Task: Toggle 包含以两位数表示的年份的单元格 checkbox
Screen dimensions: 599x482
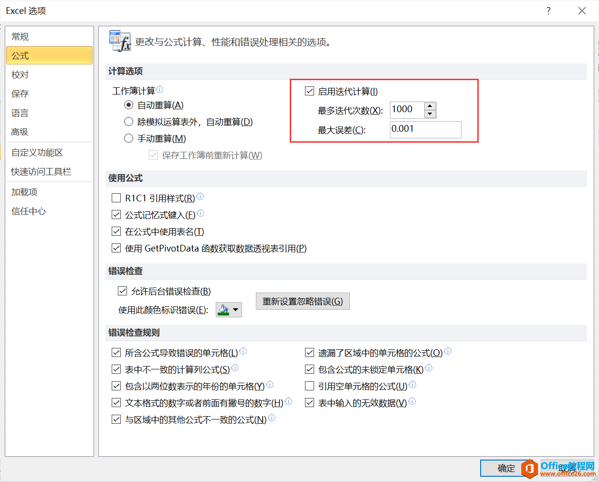Action: point(116,386)
